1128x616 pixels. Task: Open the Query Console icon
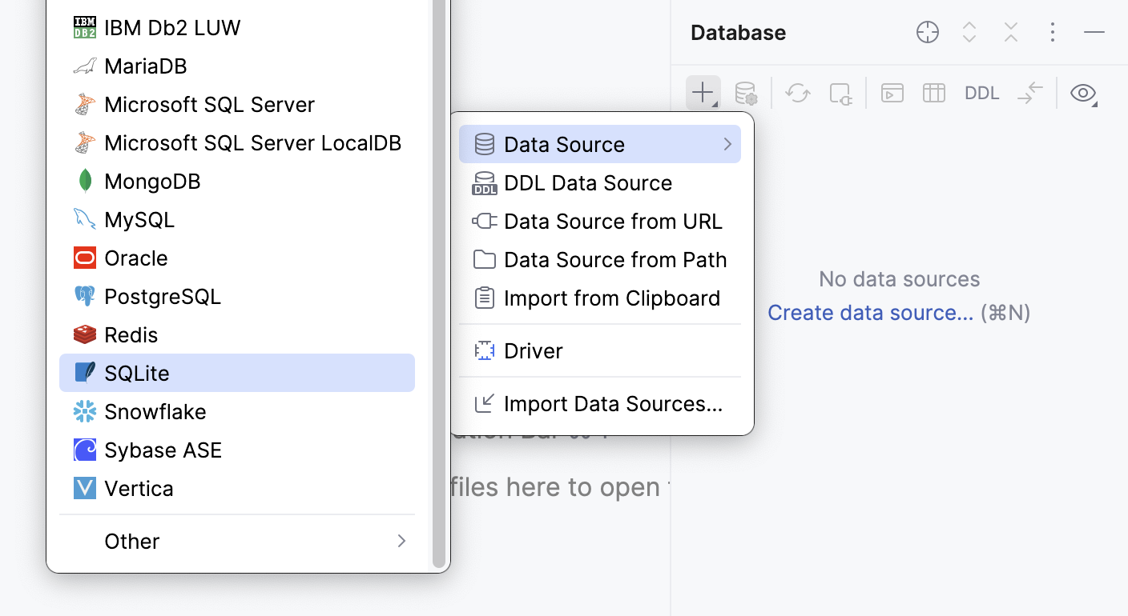tap(892, 93)
